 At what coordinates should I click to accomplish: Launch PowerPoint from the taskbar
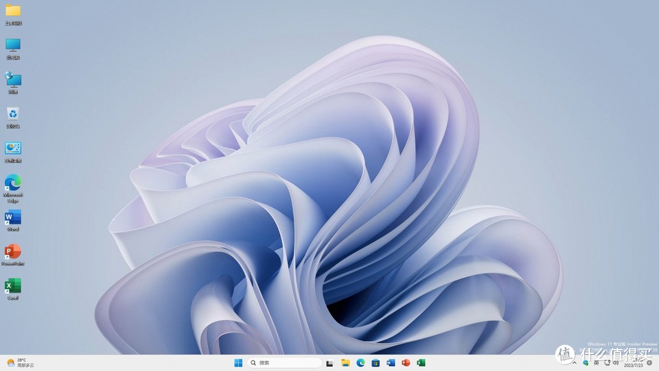[x=406, y=363]
